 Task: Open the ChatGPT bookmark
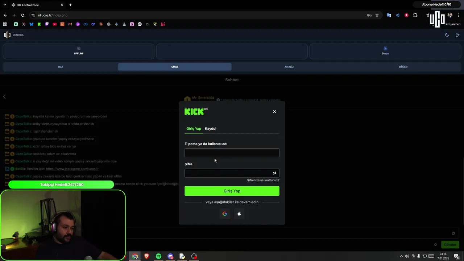point(109,24)
